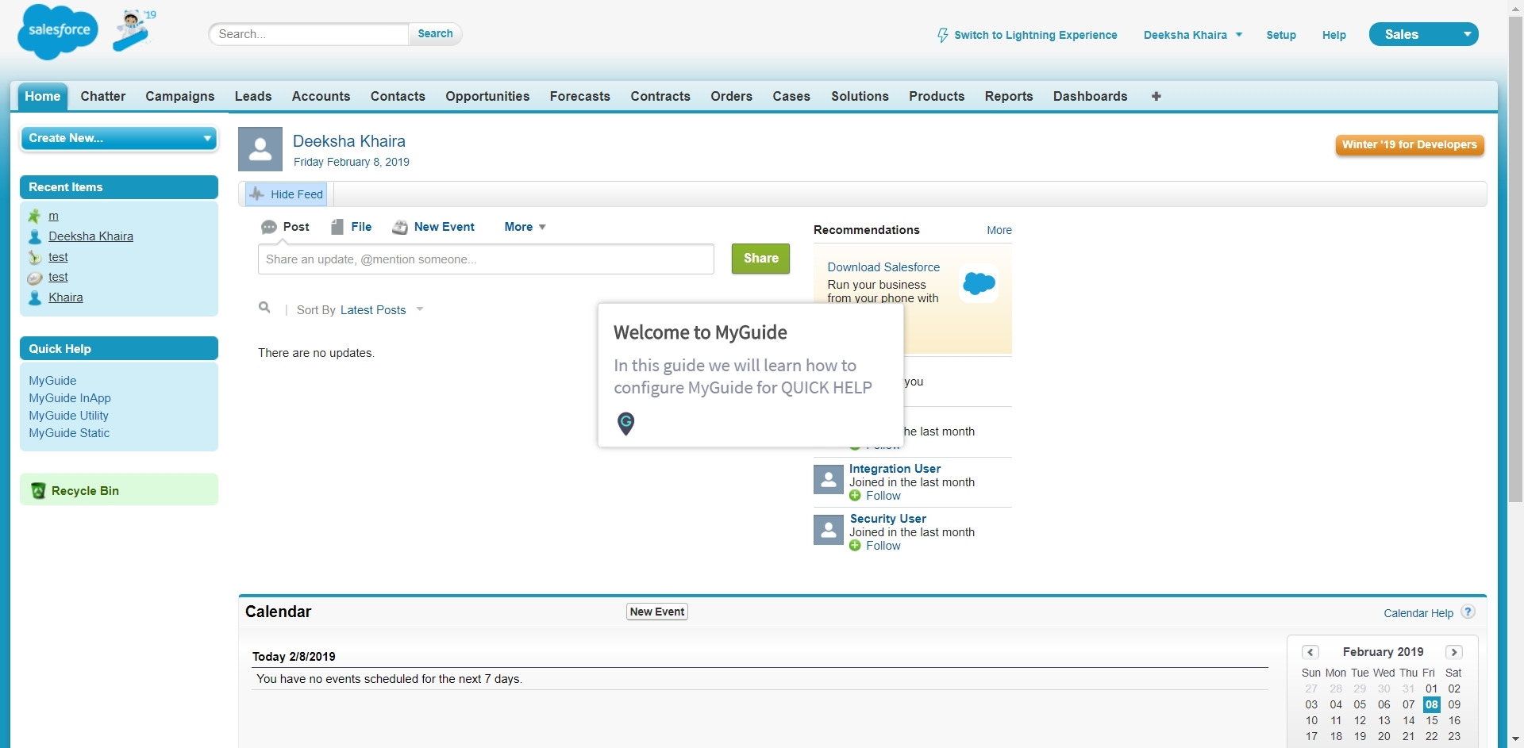Click More link in Recommendations
This screenshot has height=748, width=1524.
[x=999, y=230]
